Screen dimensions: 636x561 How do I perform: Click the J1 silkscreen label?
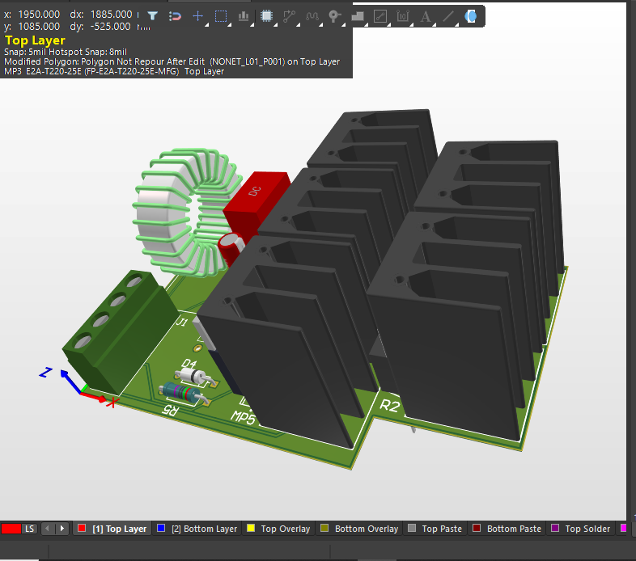click(x=182, y=322)
